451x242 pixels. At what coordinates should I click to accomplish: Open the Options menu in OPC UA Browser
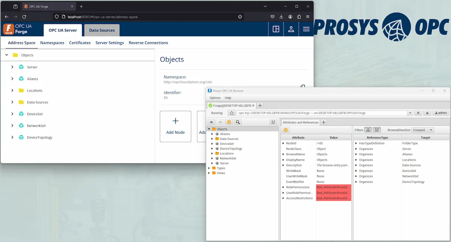coord(215,98)
